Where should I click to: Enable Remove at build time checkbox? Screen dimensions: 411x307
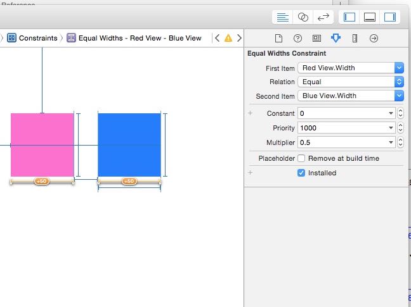tap(301, 158)
